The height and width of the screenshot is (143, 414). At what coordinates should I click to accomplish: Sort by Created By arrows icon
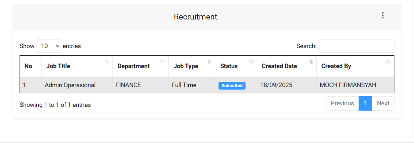389,62
